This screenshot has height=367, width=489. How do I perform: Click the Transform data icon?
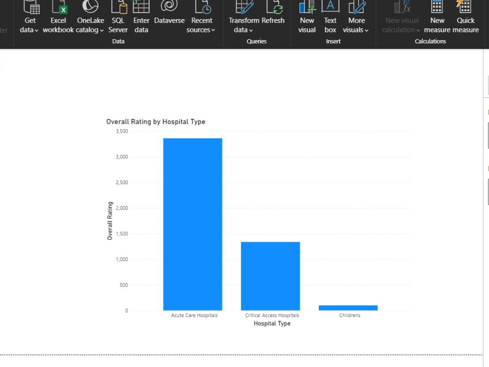tap(244, 6)
